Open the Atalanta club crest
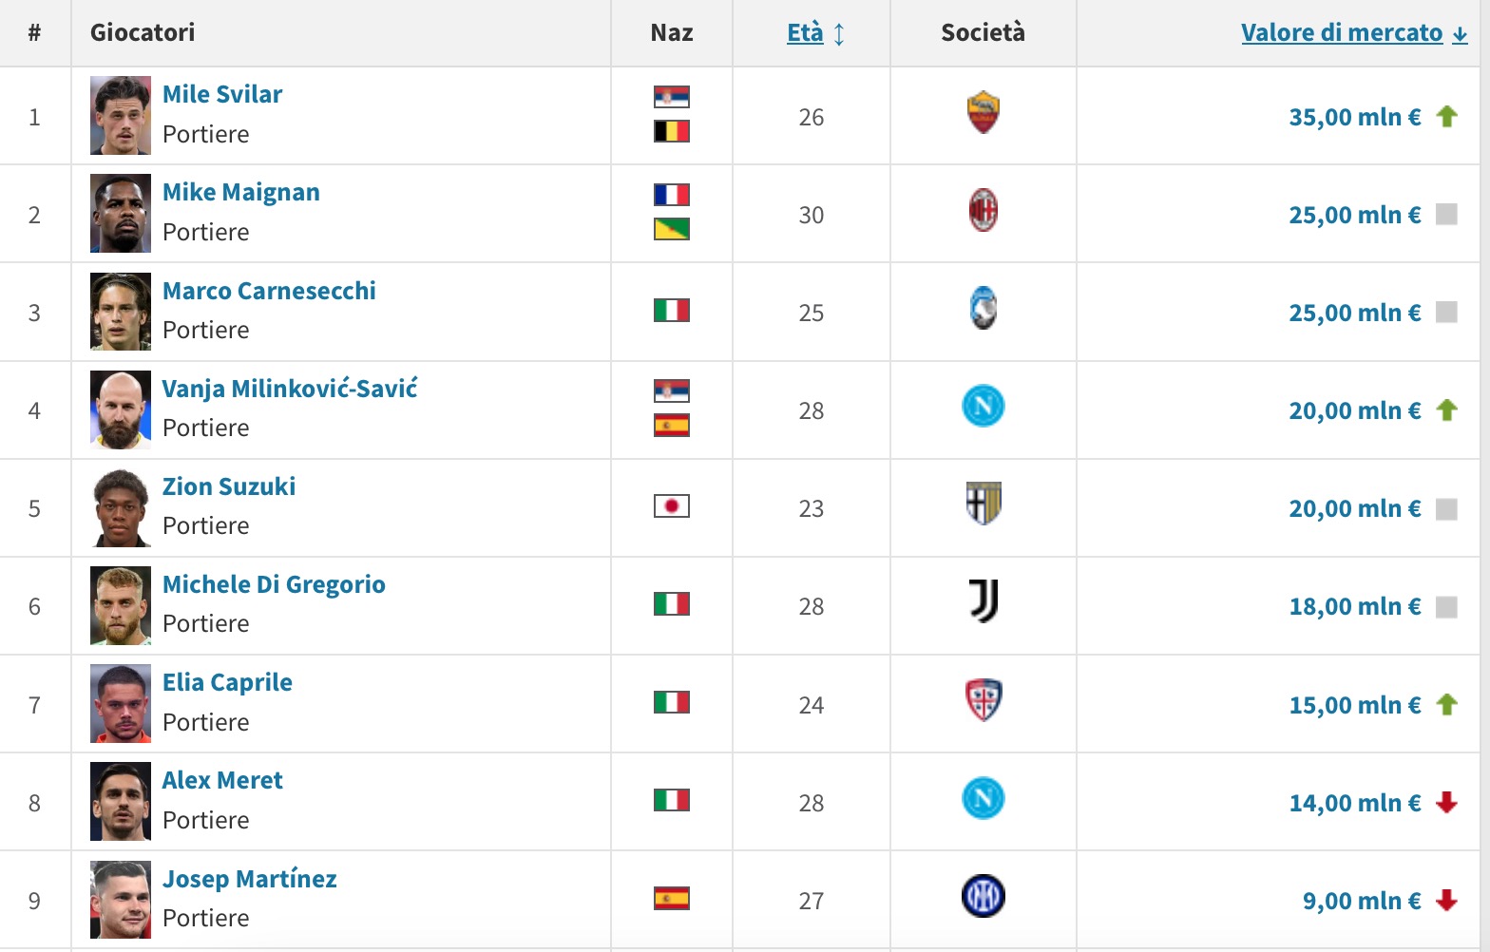The height and width of the screenshot is (952, 1490). tap(984, 309)
